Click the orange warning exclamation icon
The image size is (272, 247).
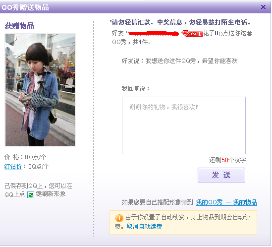tap(119, 218)
